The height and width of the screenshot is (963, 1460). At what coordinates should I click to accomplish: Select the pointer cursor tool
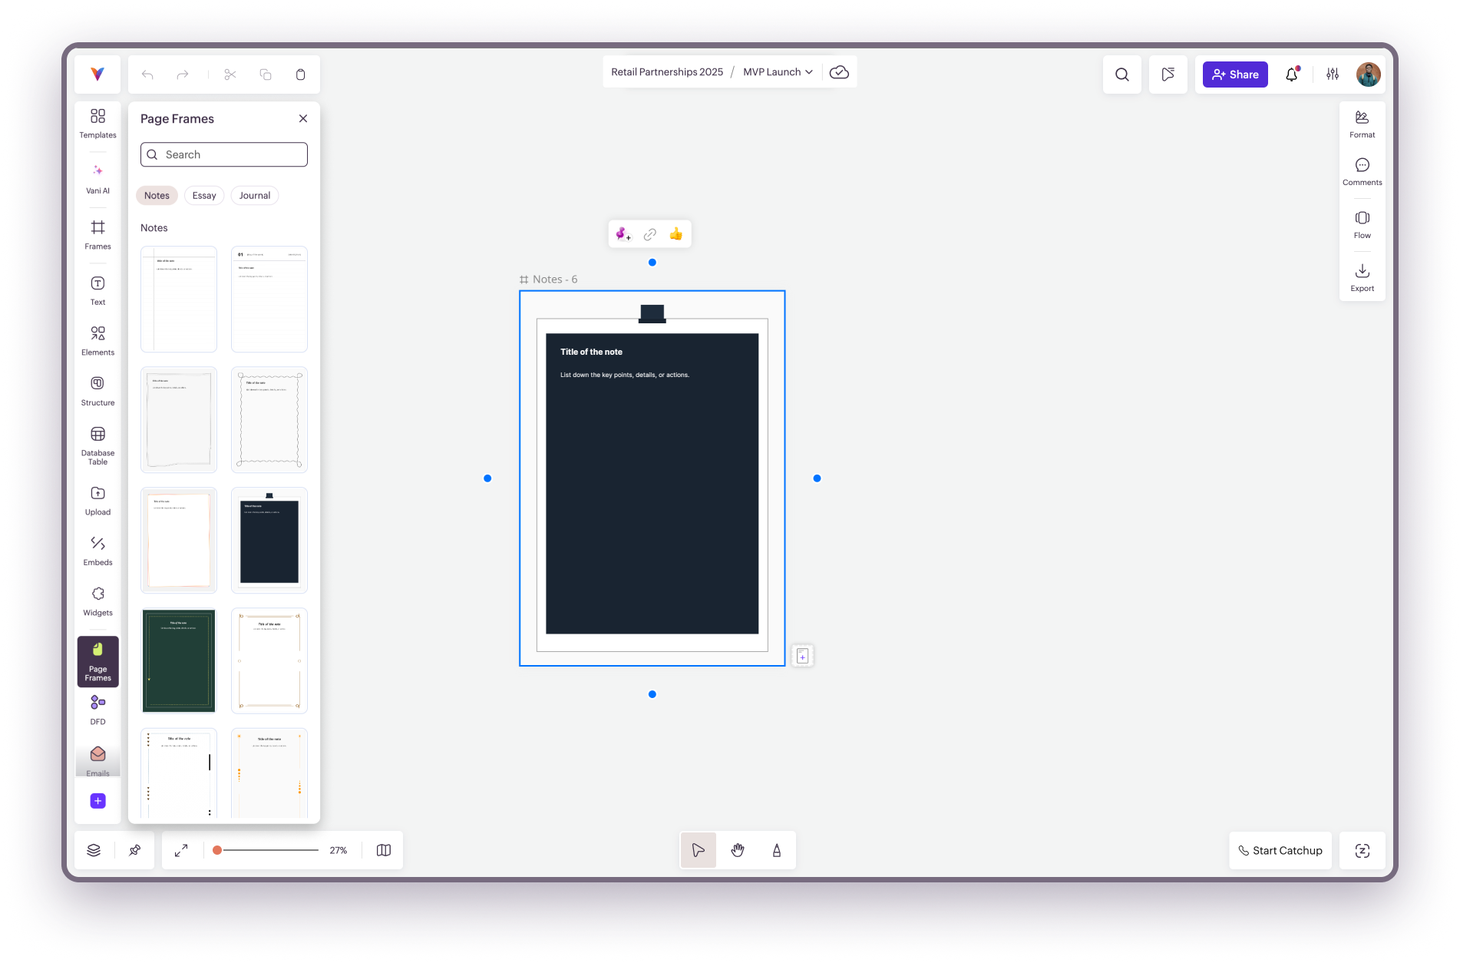[x=698, y=850]
